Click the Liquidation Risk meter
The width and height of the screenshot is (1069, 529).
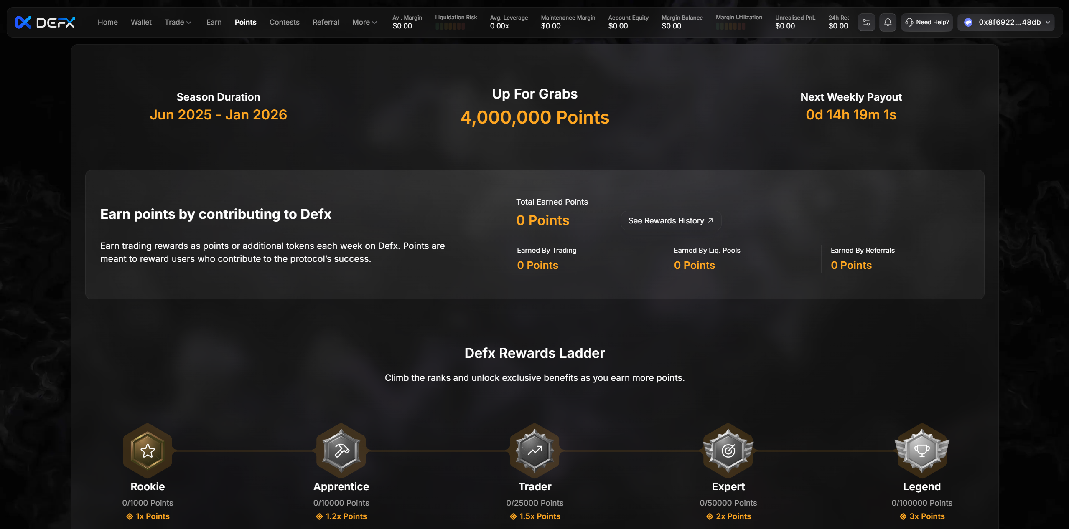450,26
